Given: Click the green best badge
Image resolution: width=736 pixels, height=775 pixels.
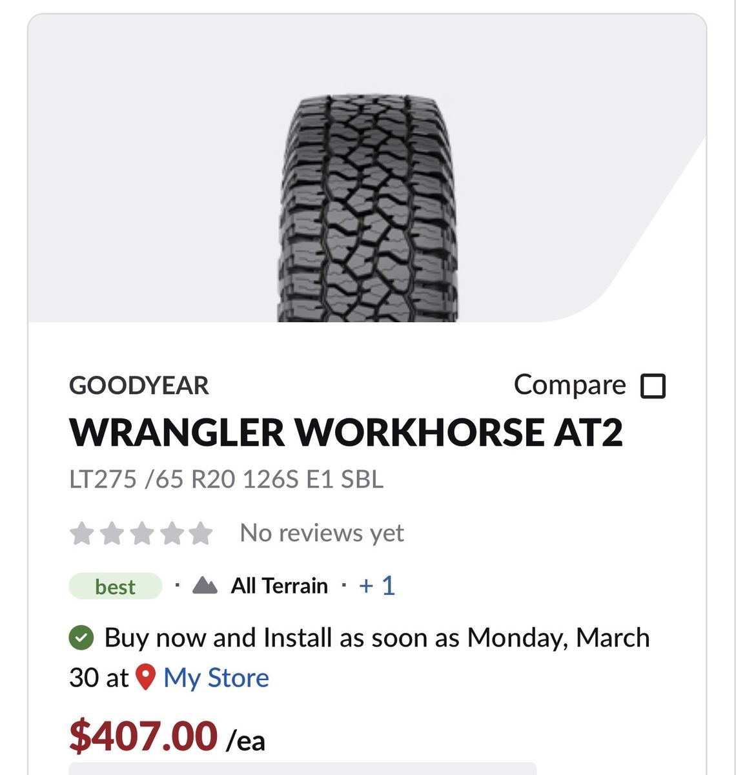Looking at the screenshot, I should point(115,586).
